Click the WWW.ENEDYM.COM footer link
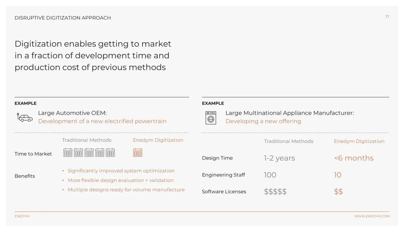The width and height of the screenshot is (404, 232). coord(372,216)
